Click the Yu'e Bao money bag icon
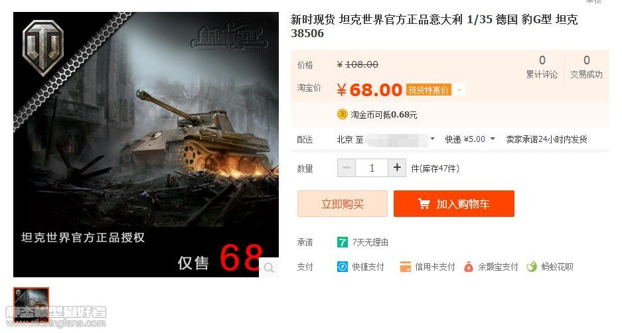Viewport: 622px width, 333px height. click(x=469, y=267)
